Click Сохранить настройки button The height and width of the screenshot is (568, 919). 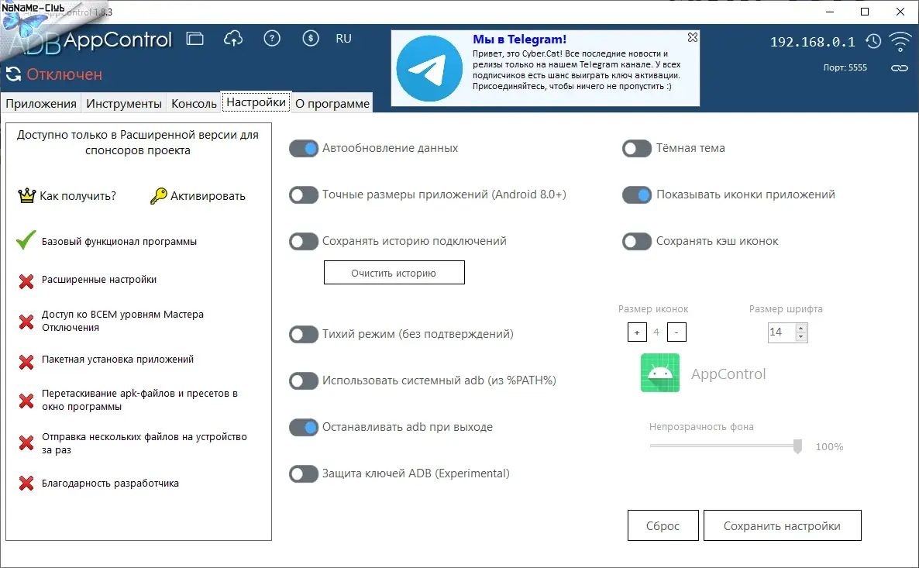[782, 526]
